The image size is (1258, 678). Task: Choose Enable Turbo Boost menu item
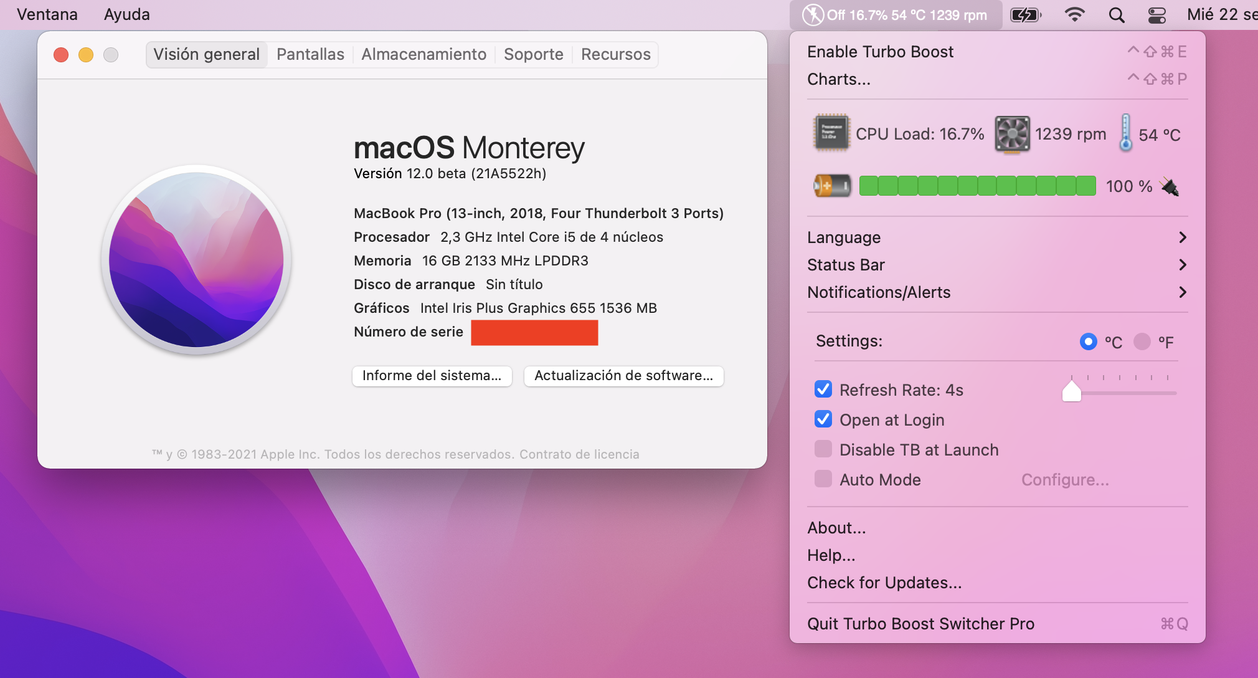coord(997,52)
